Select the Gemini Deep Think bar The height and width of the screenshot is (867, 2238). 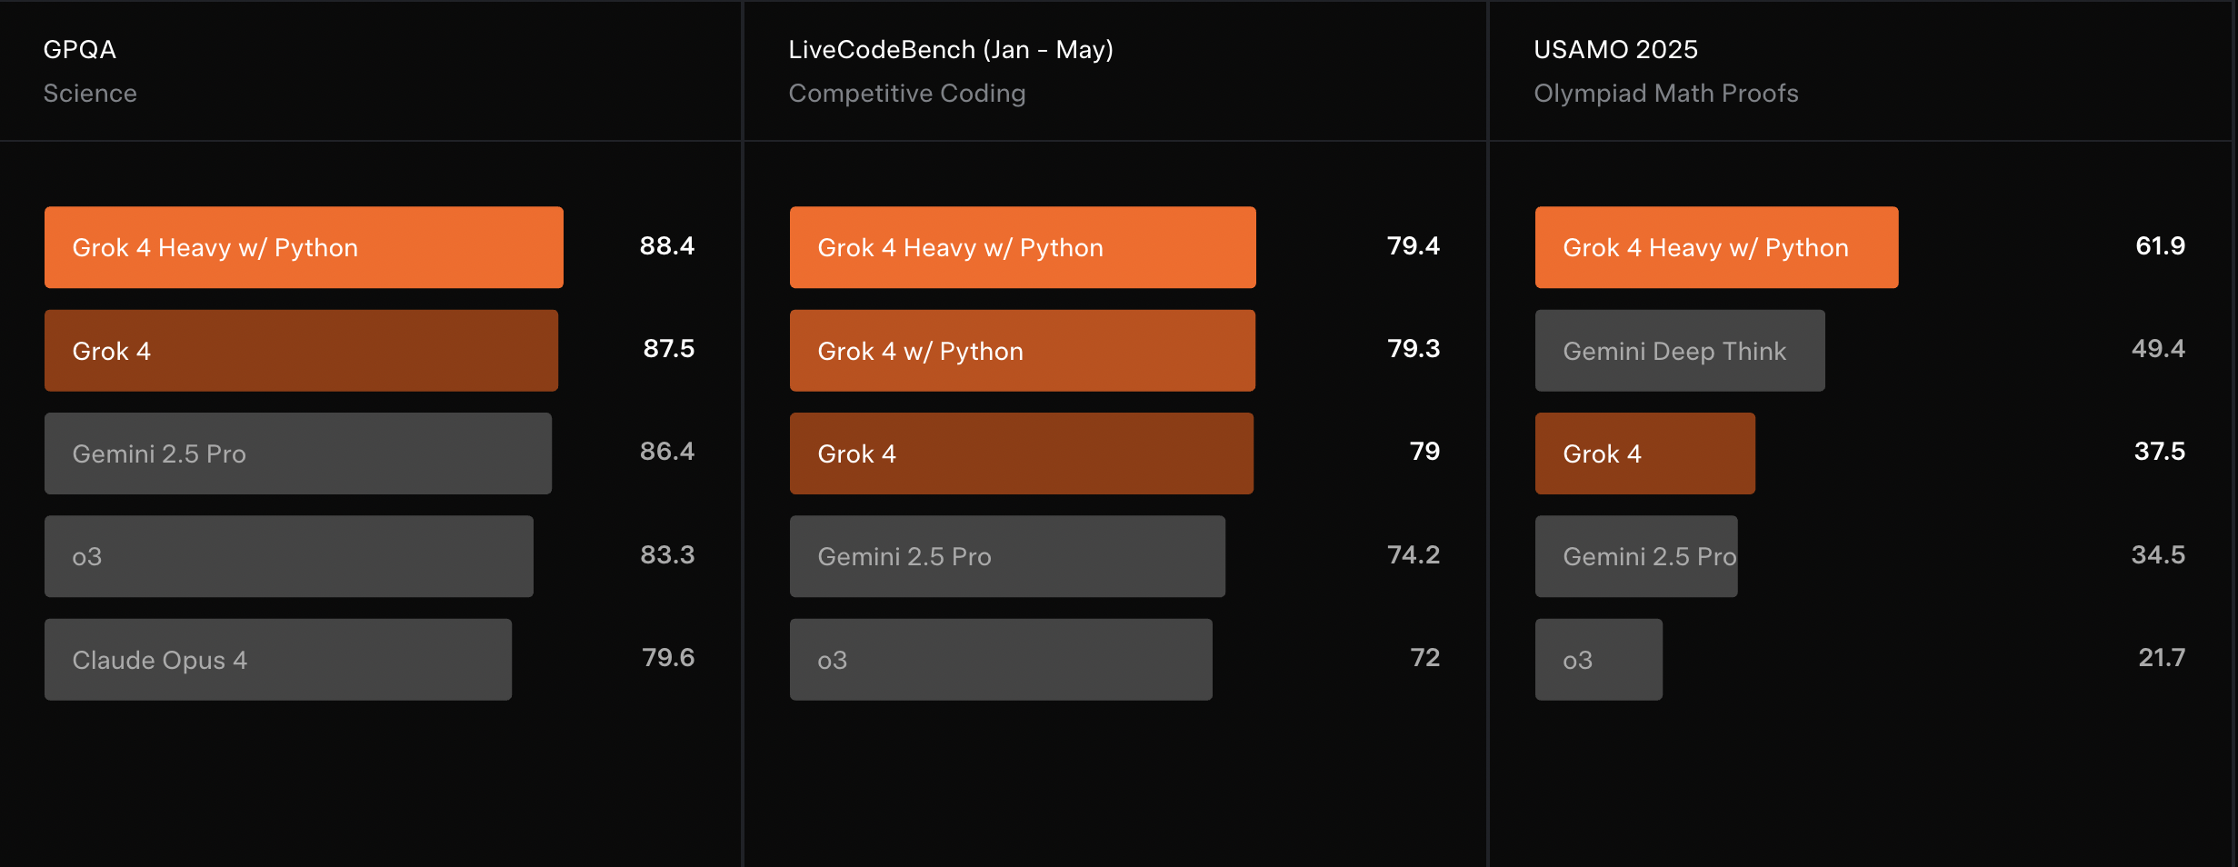point(1680,351)
